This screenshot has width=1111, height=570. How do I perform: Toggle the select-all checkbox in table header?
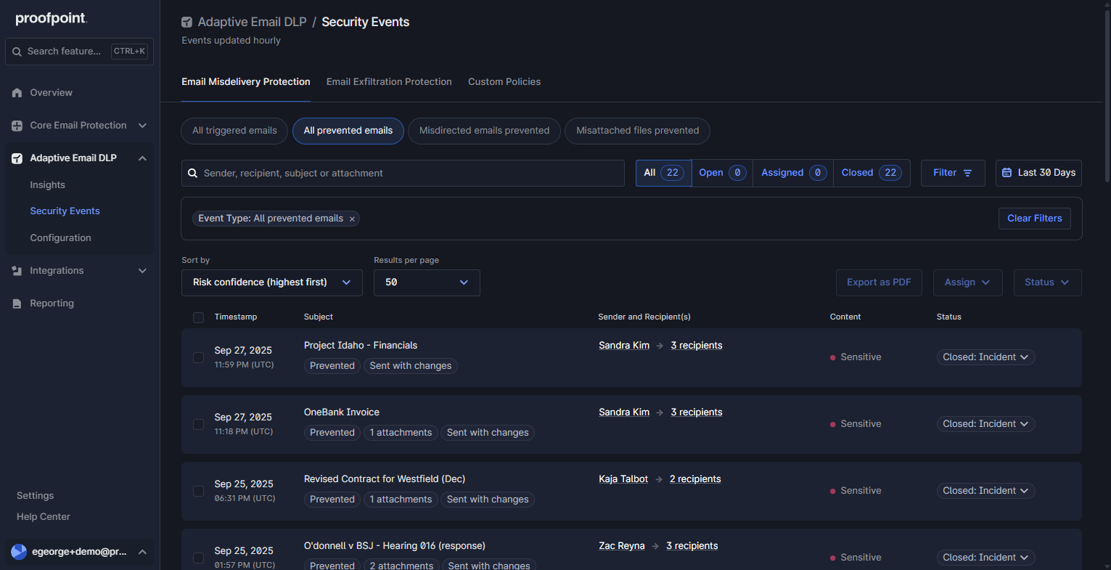[x=198, y=317]
